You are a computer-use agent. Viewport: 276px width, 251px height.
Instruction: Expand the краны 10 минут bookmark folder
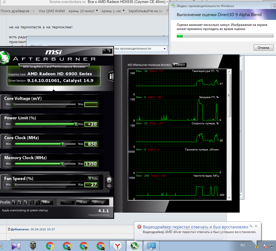click(83, 11)
